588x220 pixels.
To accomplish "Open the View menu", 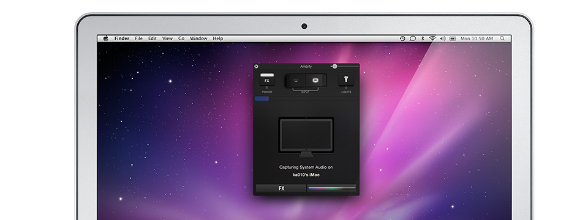I will pyautogui.click(x=167, y=38).
